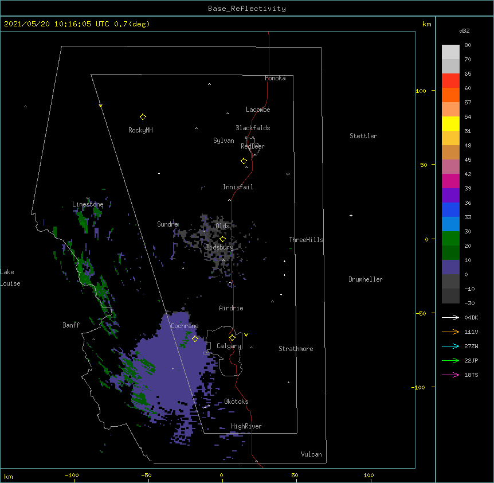Pick the slate purple 10 dBZ swatch
494x483 pixels.
click(450, 267)
